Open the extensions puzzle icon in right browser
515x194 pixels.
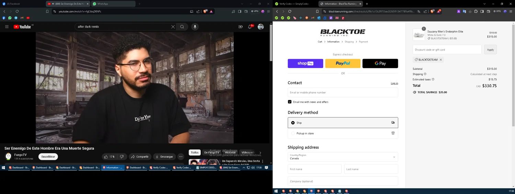pyautogui.click(x=476, y=11)
